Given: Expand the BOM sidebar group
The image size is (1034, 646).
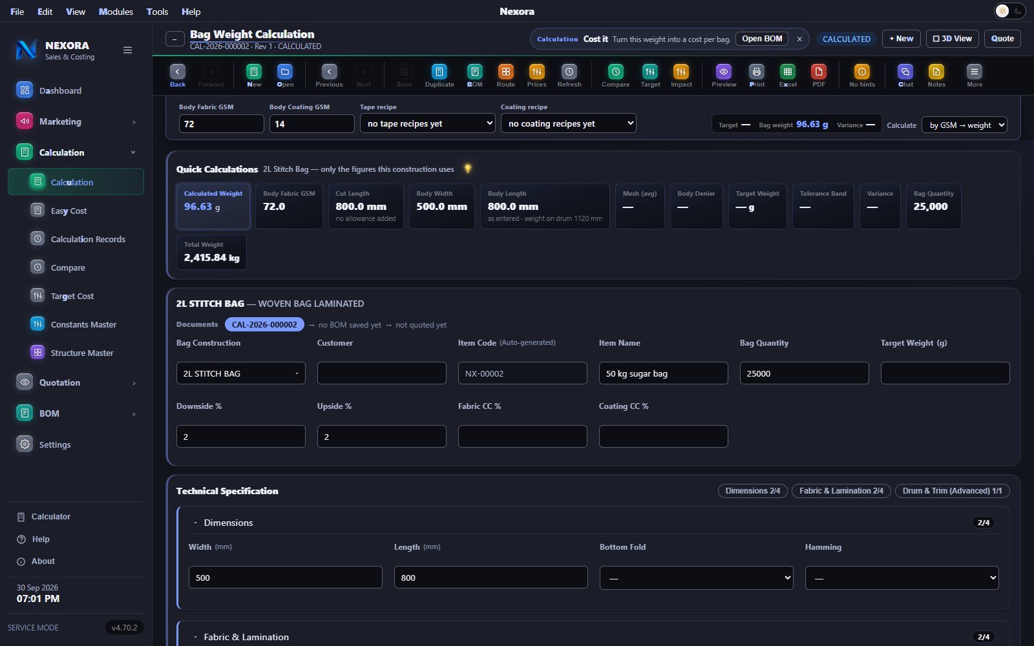Looking at the screenshot, I should tap(76, 413).
